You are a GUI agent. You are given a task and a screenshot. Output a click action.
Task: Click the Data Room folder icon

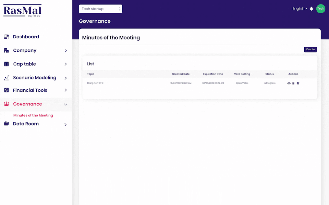[7, 124]
